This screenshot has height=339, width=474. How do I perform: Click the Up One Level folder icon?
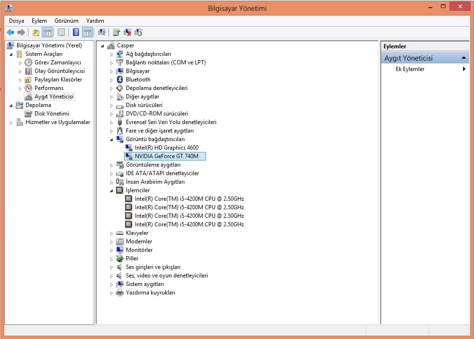[36, 32]
